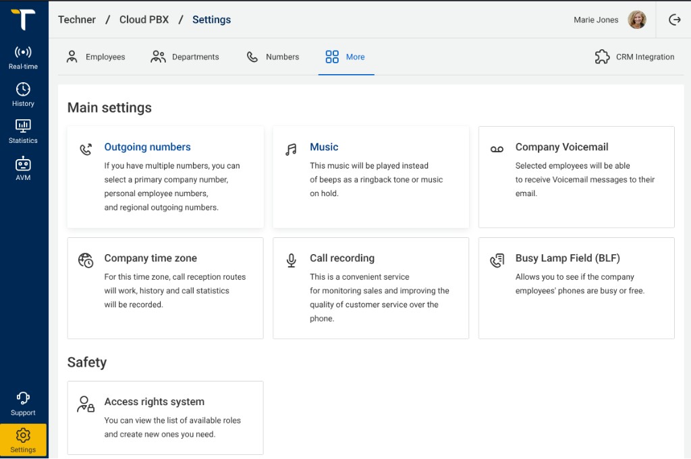This screenshot has width=691, height=459.
Task: Click the AVM sidebar label
Action: [23, 177]
